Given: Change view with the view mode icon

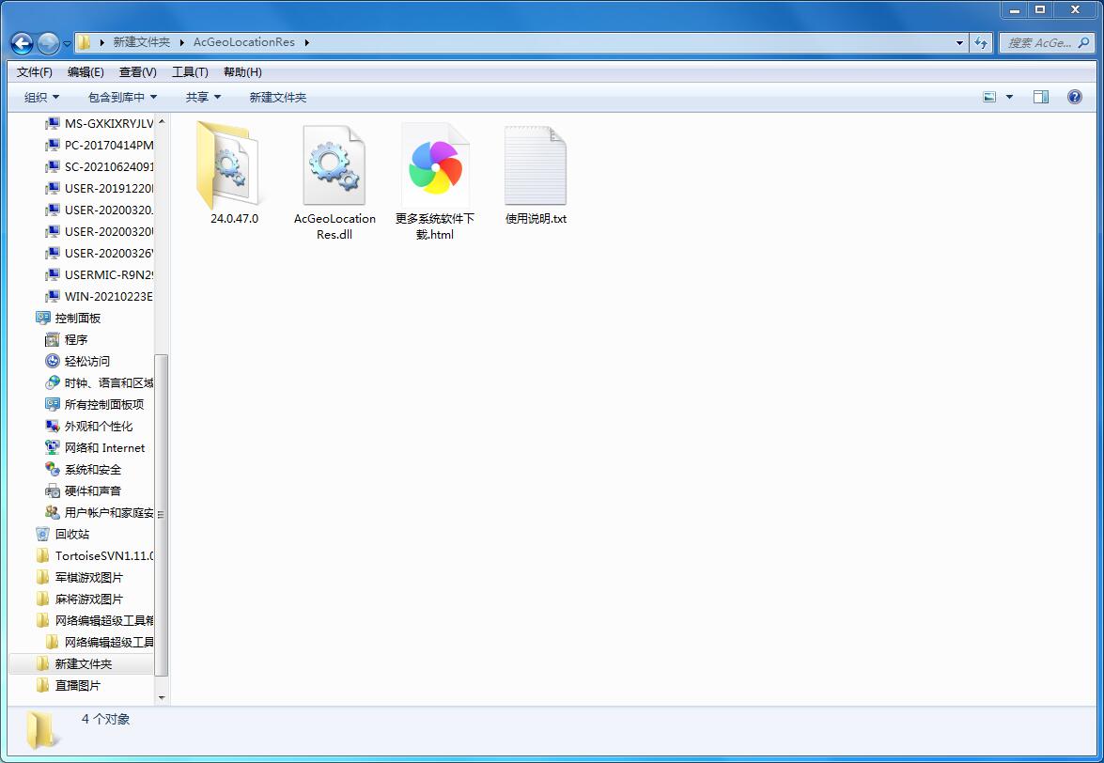Looking at the screenshot, I should [989, 97].
